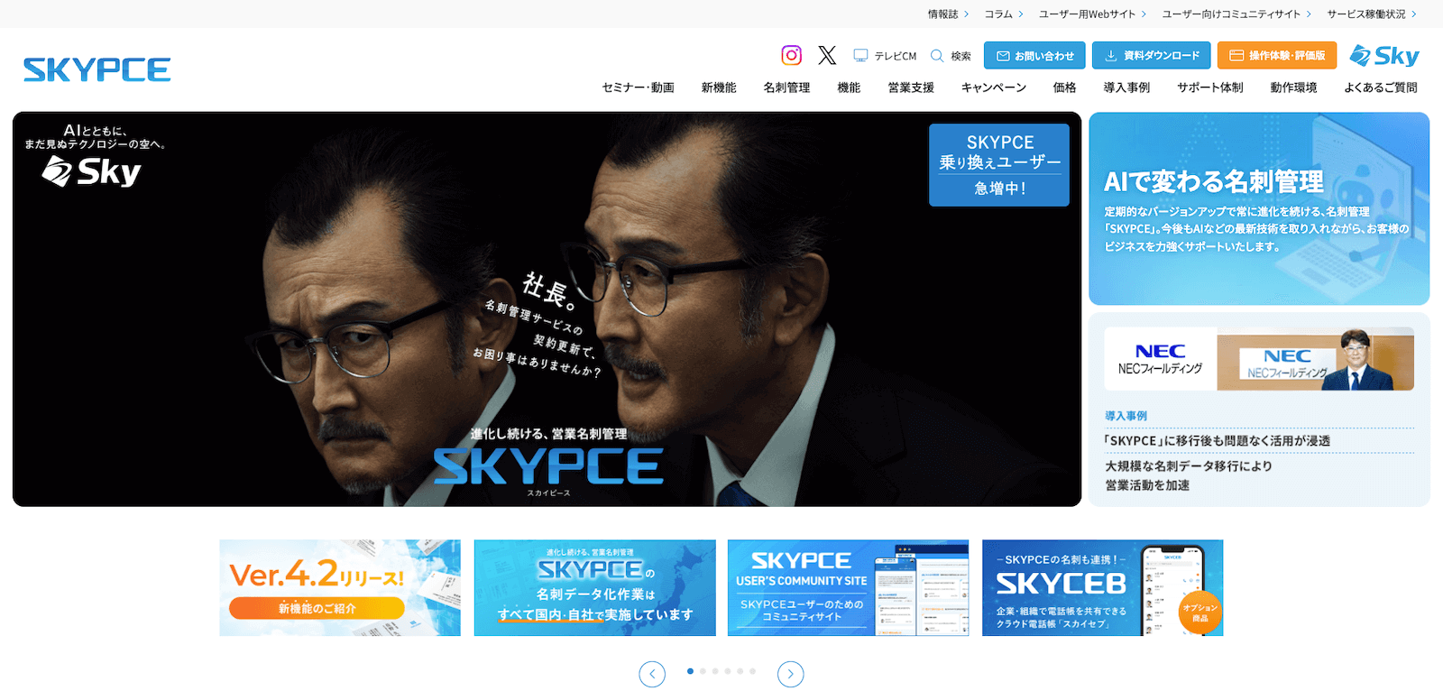1443x700 pixels.
Task: Open 営業支援 menu item
Action: [911, 87]
